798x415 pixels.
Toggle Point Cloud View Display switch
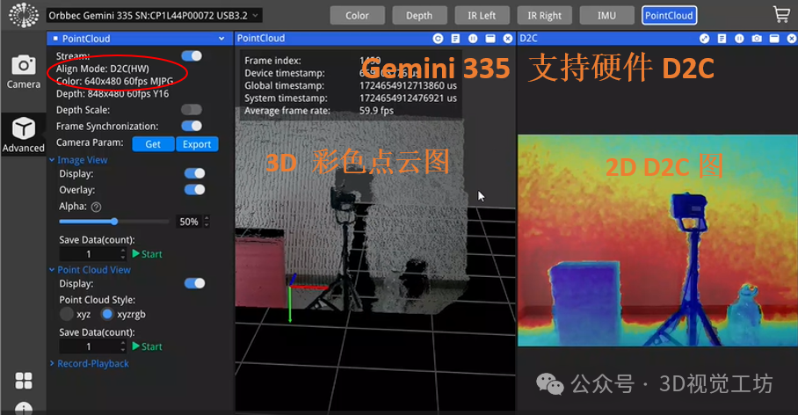point(194,283)
